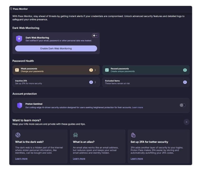
Task: Toggle the Proton Sentinel switch
Action: coord(182,105)
